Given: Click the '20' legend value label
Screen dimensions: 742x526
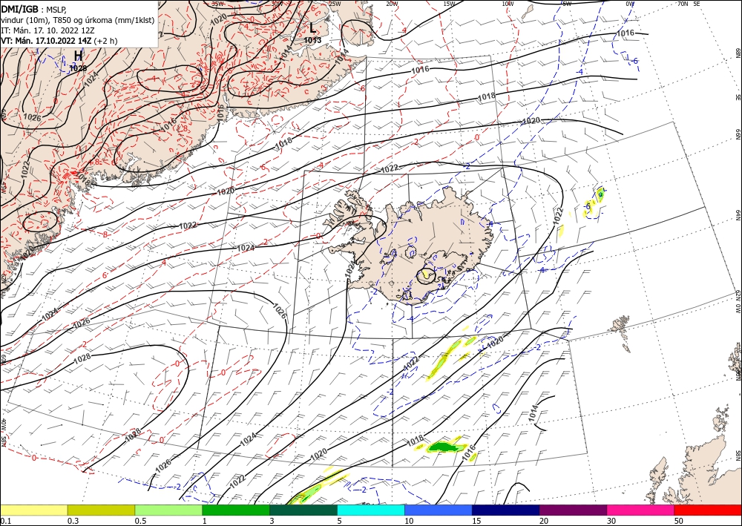Looking at the screenshot, I should pyautogui.click(x=543, y=521).
